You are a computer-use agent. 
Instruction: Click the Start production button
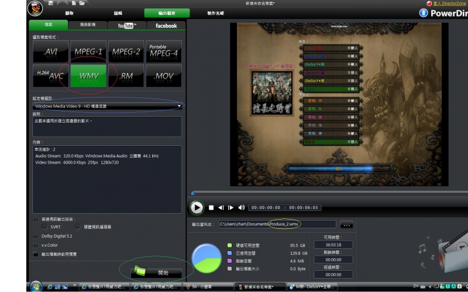tap(156, 272)
